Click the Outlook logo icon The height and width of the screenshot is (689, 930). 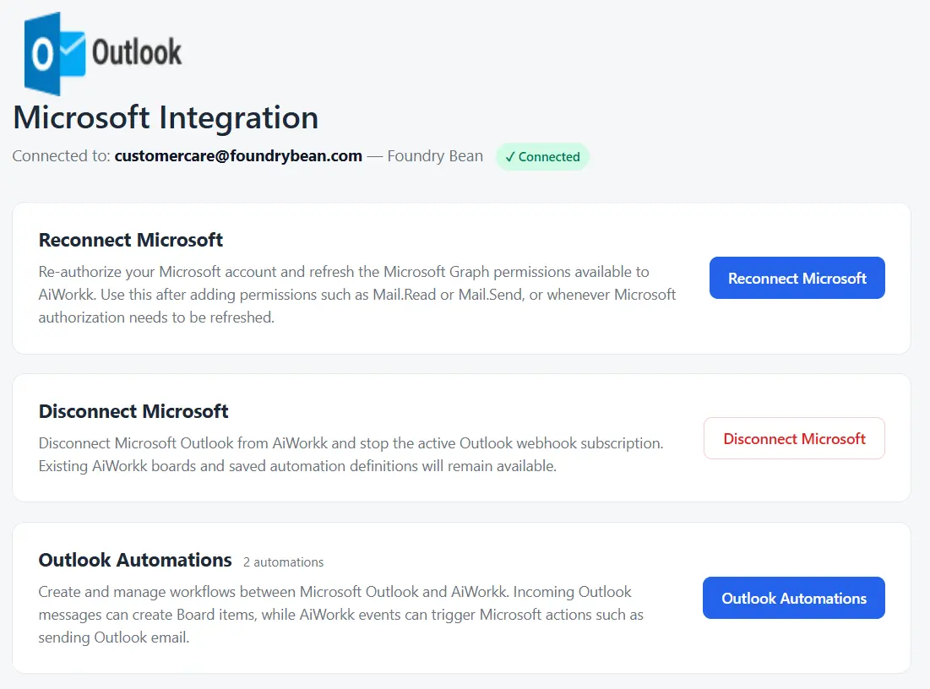click(x=103, y=53)
